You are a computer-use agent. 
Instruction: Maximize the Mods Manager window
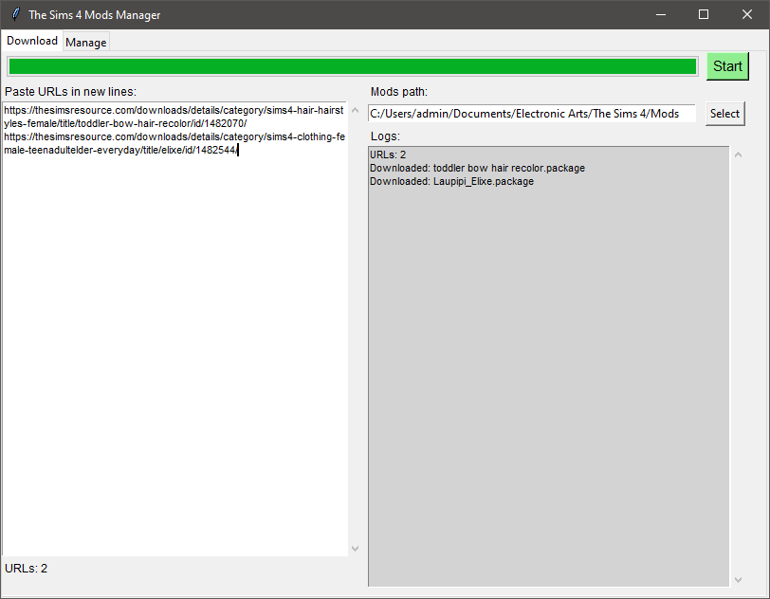(704, 15)
